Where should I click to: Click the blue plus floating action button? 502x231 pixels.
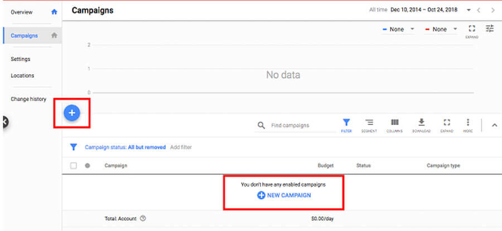pos(72,113)
